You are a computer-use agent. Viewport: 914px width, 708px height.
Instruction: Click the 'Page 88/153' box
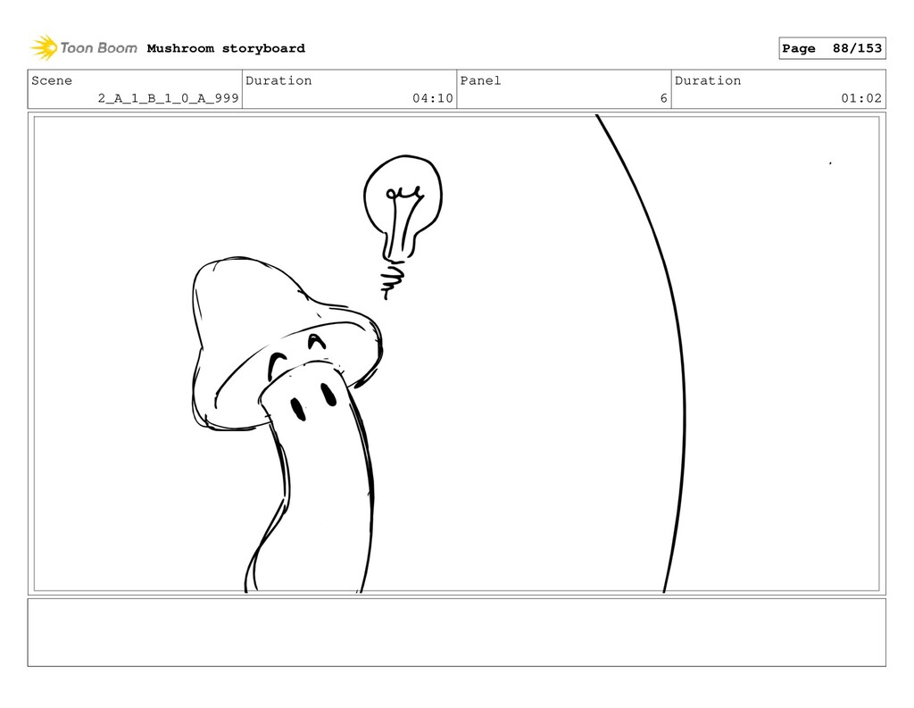pos(832,48)
